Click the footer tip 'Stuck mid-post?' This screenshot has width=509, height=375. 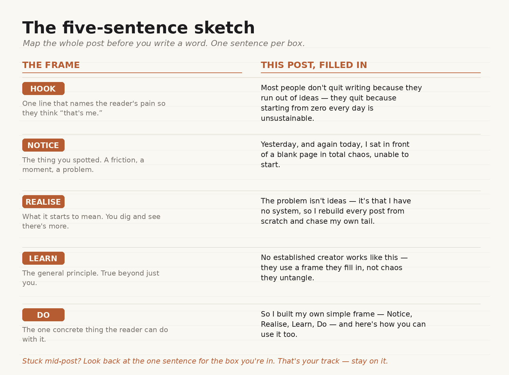[x=205, y=361]
